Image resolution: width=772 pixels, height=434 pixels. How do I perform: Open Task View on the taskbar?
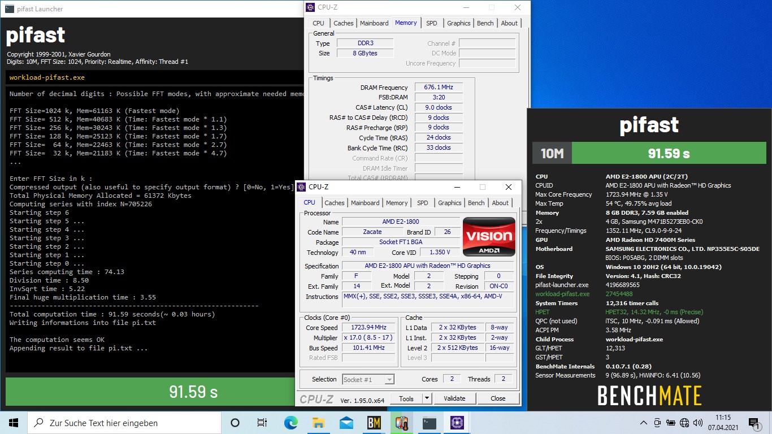pos(262,422)
